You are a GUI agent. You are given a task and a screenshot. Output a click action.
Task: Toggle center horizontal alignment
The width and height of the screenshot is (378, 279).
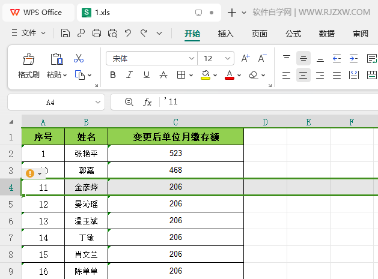[303, 75]
